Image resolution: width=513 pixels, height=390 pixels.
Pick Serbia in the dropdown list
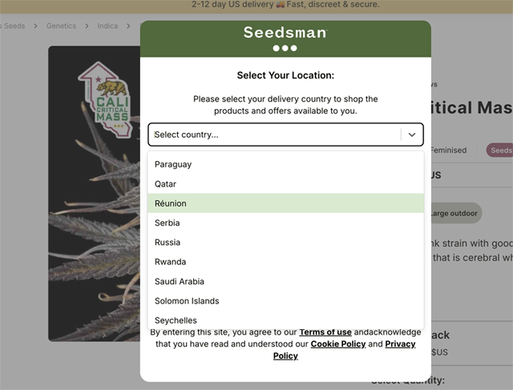point(285,223)
